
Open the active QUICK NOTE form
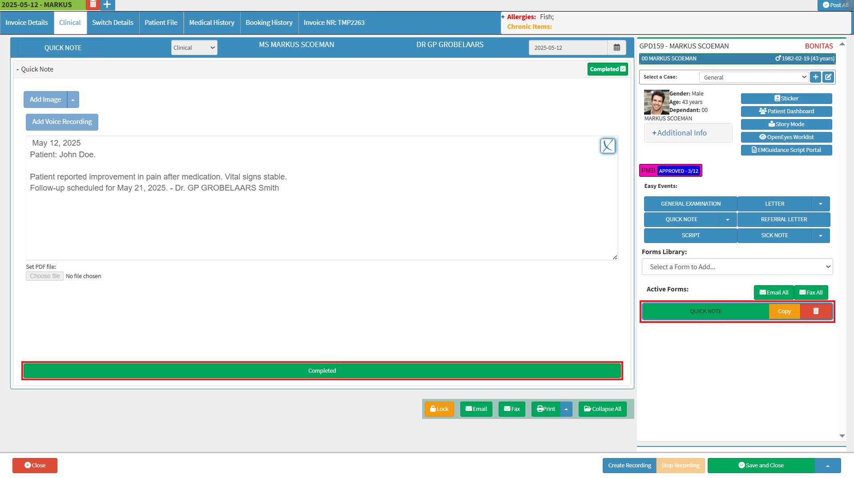[x=706, y=311]
